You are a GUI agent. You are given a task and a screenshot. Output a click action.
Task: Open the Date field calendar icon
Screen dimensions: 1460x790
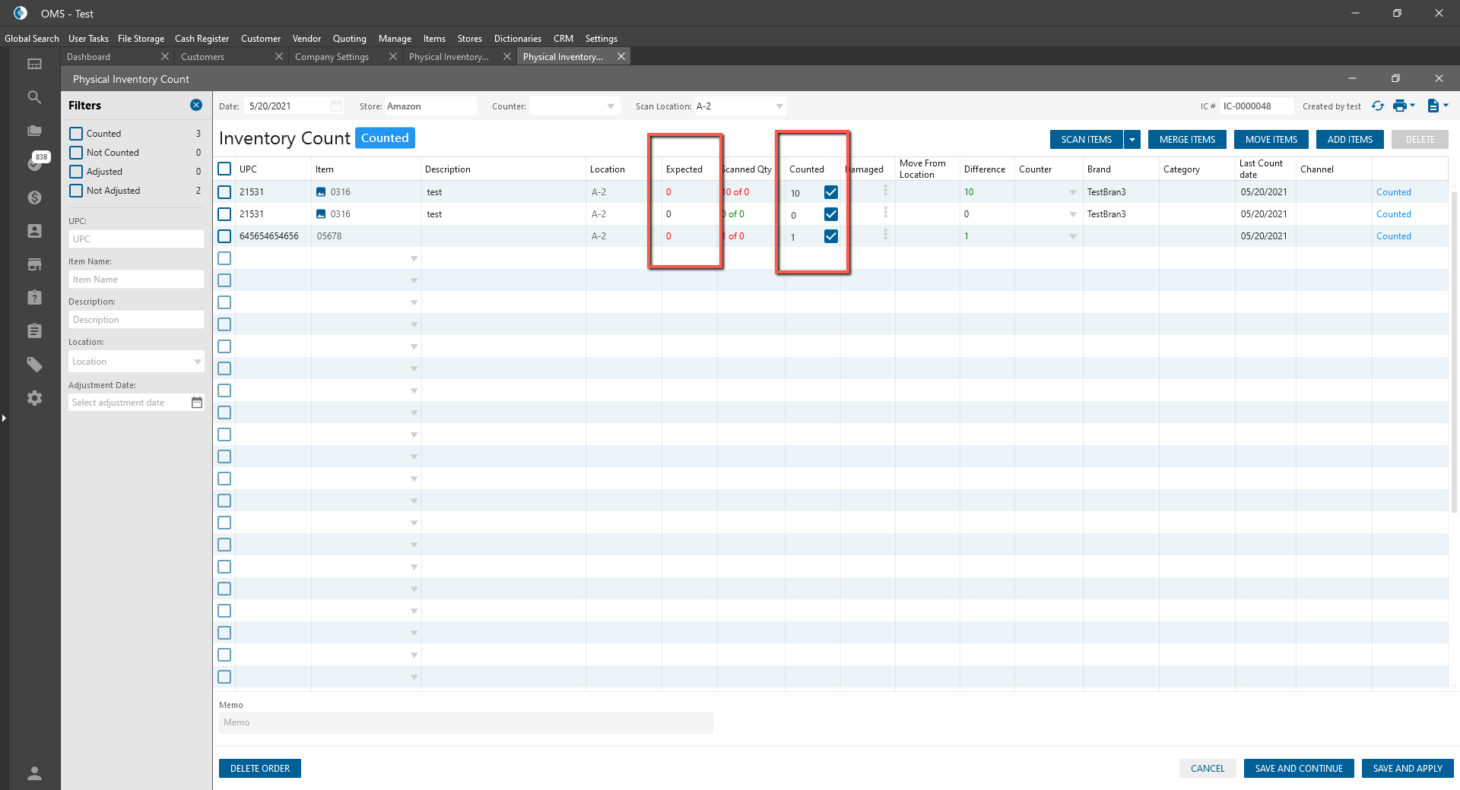(x=336, y=106)
